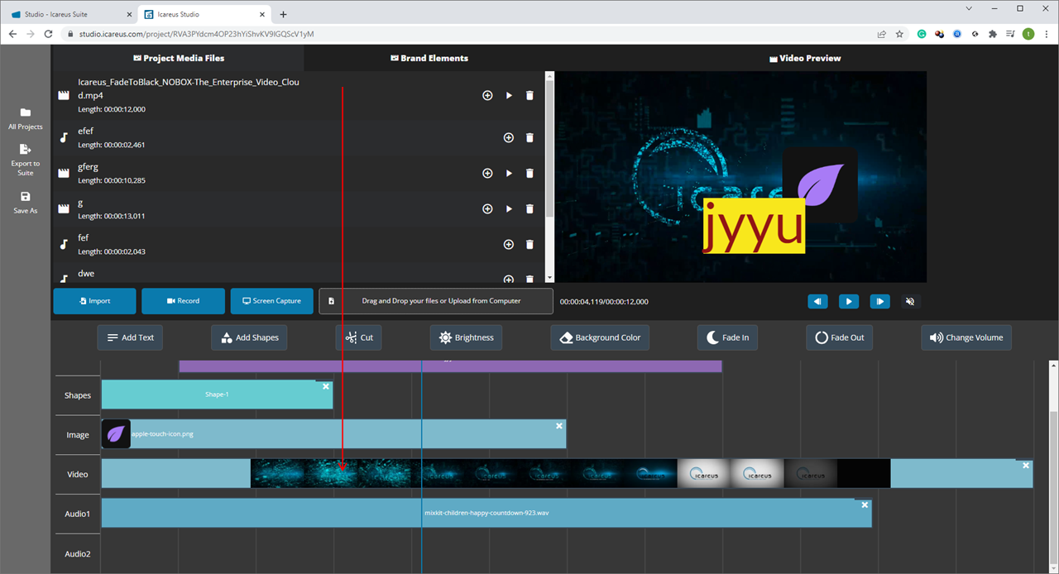
Task: Delete the fef audio file
Action: 529,245
